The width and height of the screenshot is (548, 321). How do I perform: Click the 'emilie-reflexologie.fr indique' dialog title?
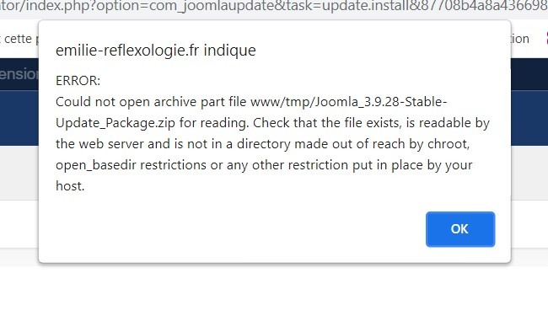pos(156,51)
